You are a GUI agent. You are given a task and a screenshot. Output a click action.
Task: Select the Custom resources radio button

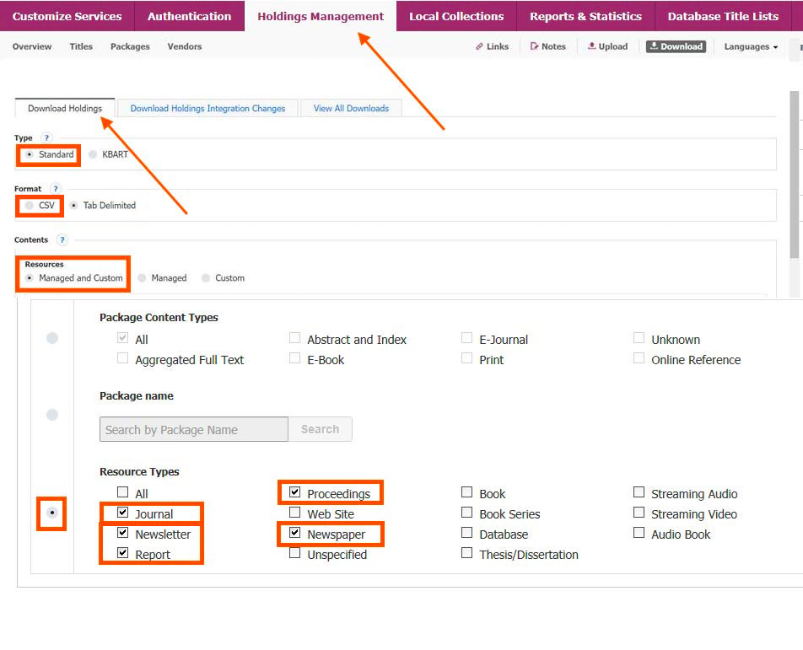pos(205,278)
